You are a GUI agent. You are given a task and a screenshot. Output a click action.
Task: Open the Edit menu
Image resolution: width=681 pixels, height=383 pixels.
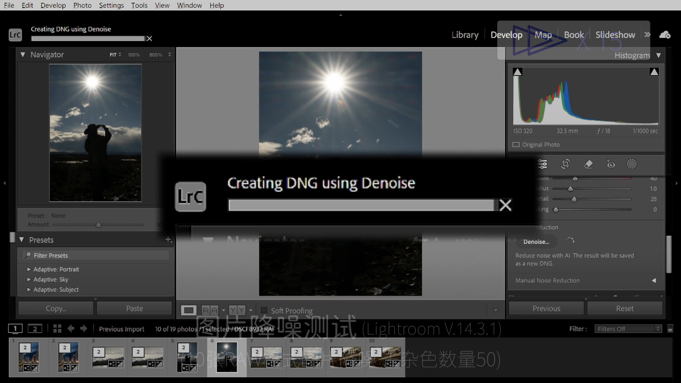point(27,5)
